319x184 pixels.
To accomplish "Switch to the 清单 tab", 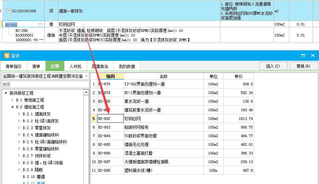I will coord(36,66).
